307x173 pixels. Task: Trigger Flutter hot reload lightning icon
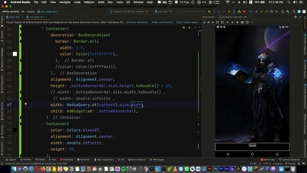tap(229, 12)
